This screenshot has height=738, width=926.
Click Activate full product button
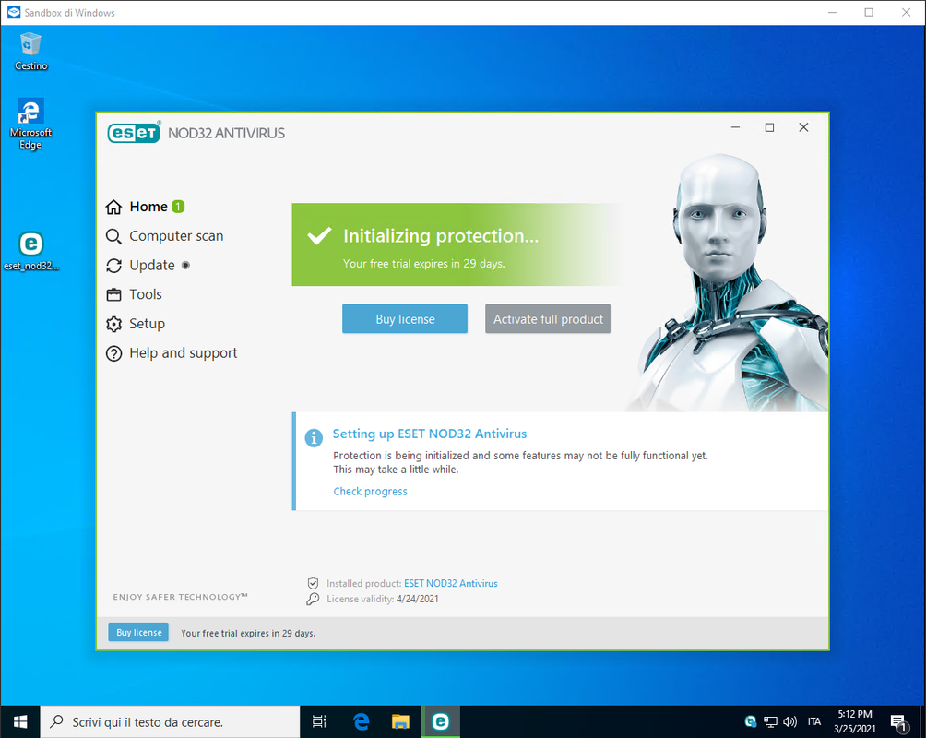(548, 319)
